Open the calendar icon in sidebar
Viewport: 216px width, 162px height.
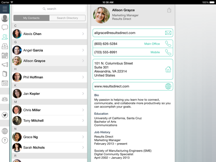coord(5,55)
